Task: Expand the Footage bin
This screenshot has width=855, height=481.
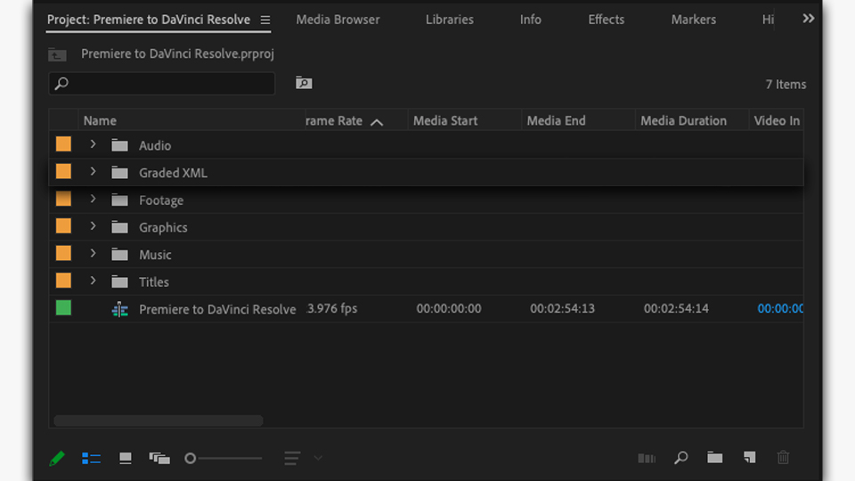Action: tap(93, 200)
